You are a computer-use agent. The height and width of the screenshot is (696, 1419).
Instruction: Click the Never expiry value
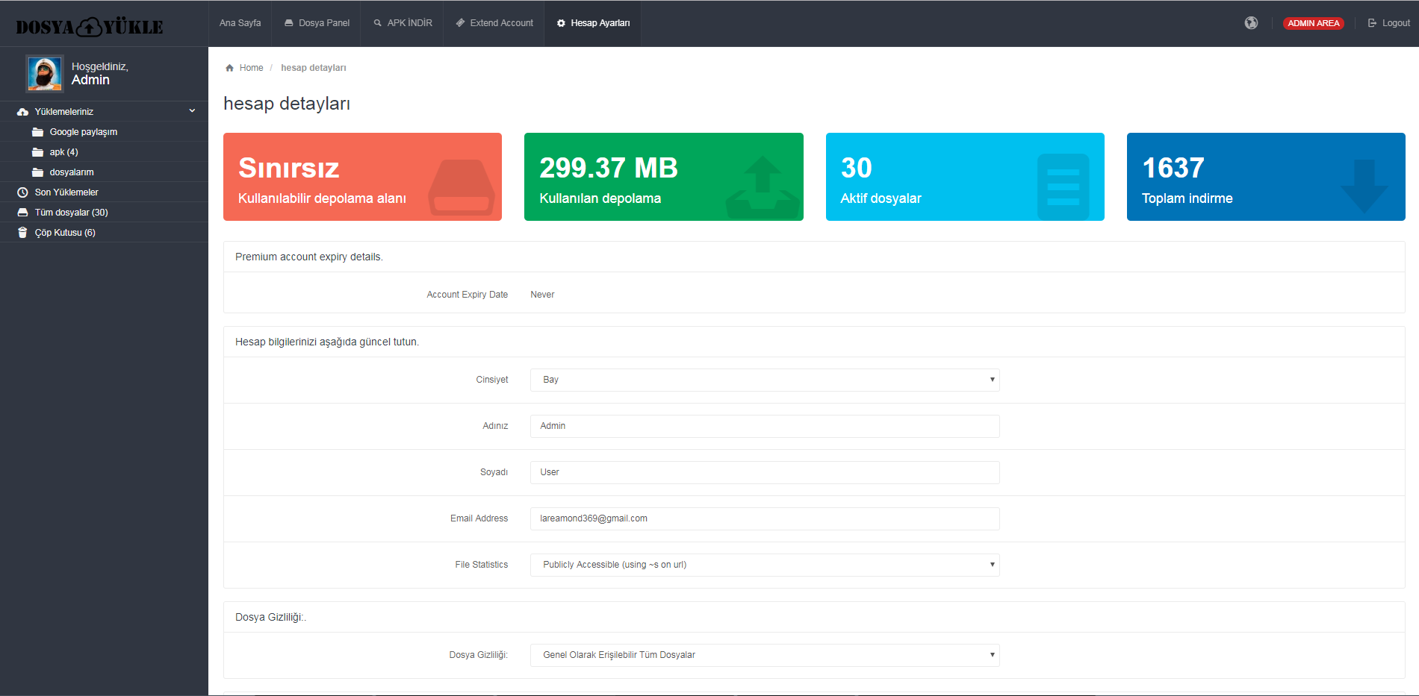(542, 295)
